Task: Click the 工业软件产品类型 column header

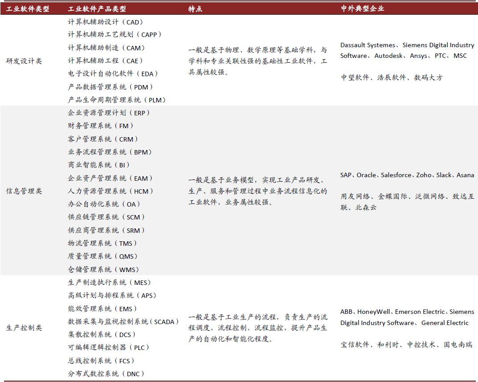Action: coord(97,9)
